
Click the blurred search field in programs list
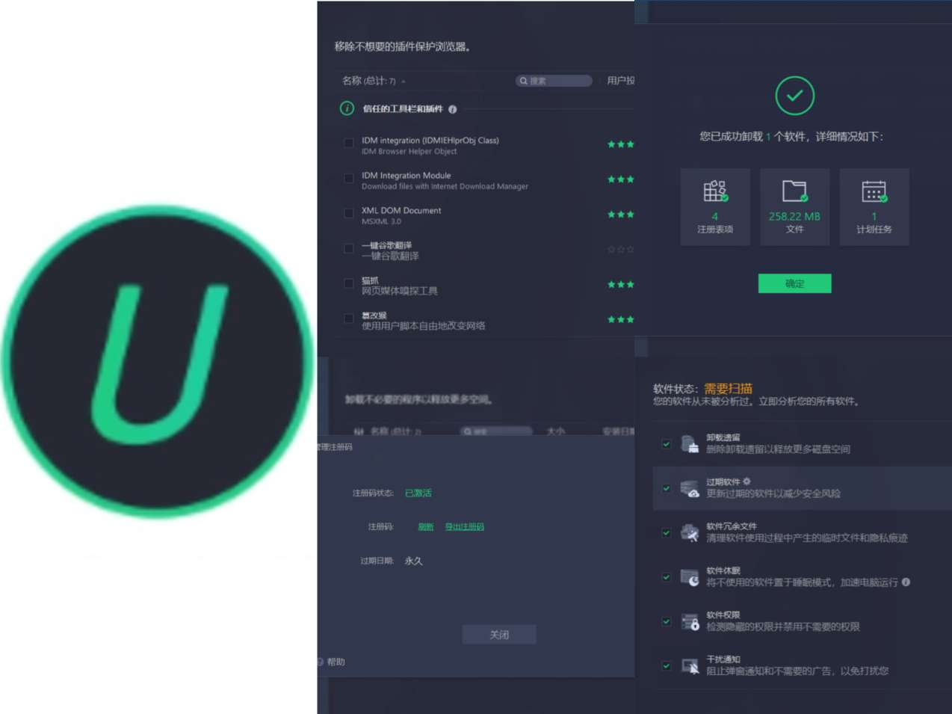[496, 431]
